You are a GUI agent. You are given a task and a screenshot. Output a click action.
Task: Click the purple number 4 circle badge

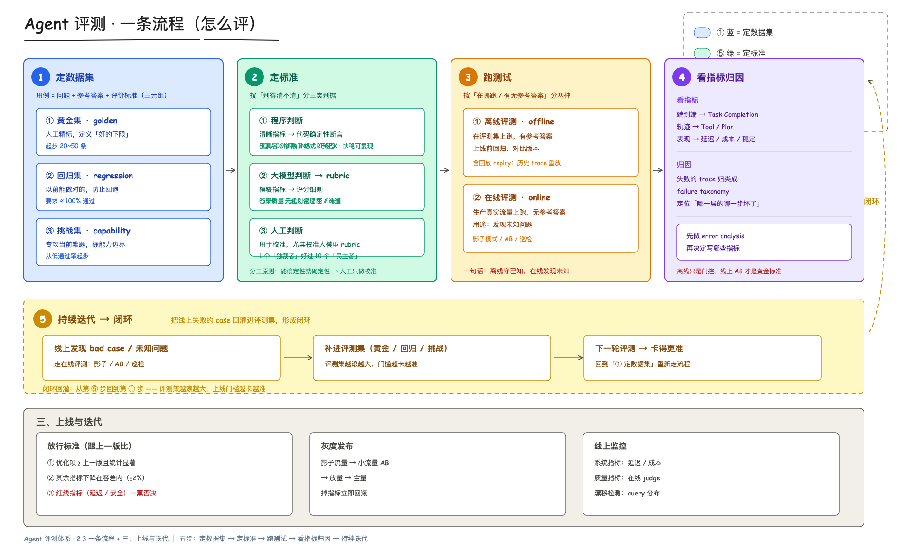click(x=682, y=77)
